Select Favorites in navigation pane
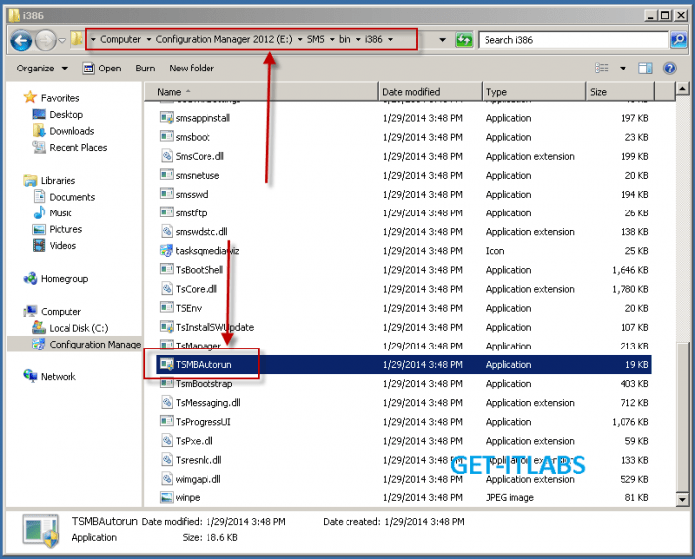The width and height of the screenshot is (695, 559). [x=52, y=98]
